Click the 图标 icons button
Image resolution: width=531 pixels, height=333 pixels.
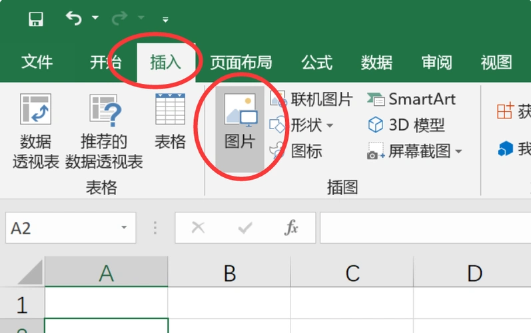296,151
